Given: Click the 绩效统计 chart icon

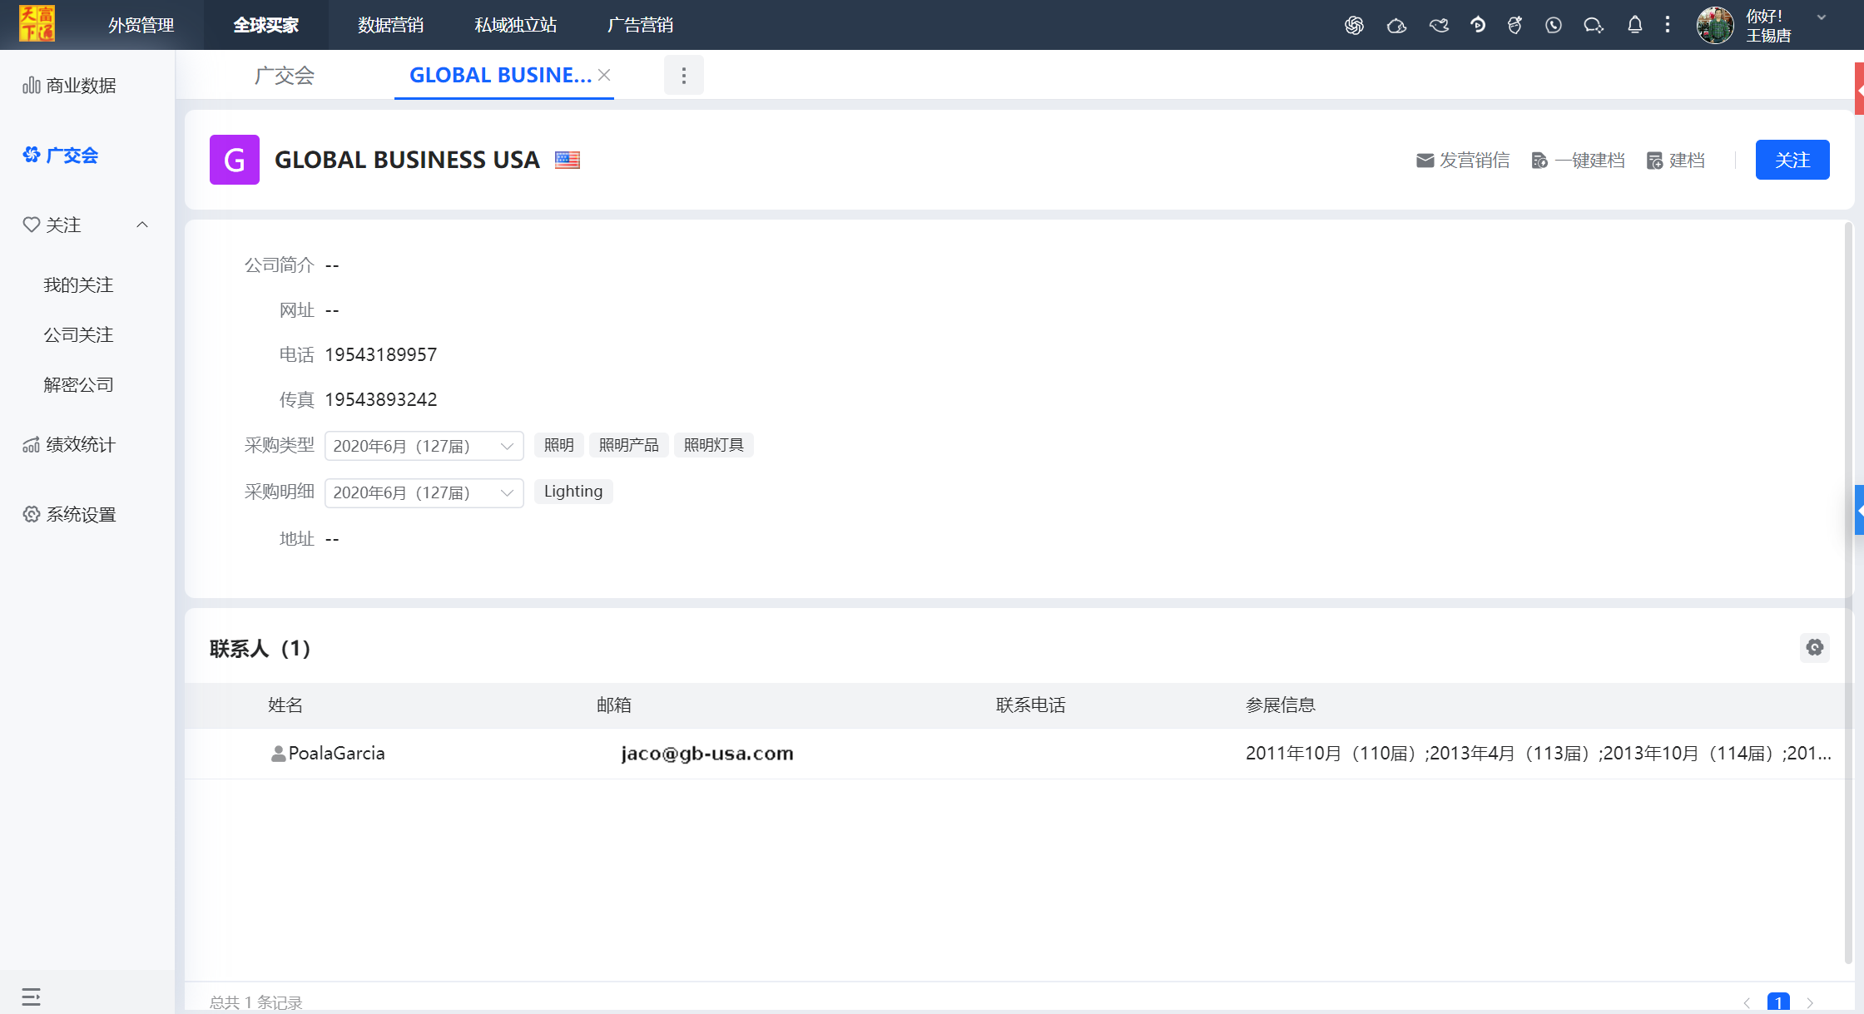Looking at the screenshot, I should pyautogui.click(x=32, y=445).
